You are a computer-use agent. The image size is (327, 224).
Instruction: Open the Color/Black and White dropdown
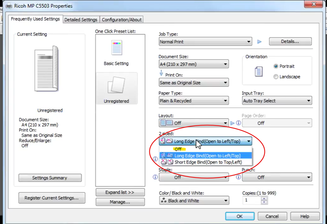194,201
